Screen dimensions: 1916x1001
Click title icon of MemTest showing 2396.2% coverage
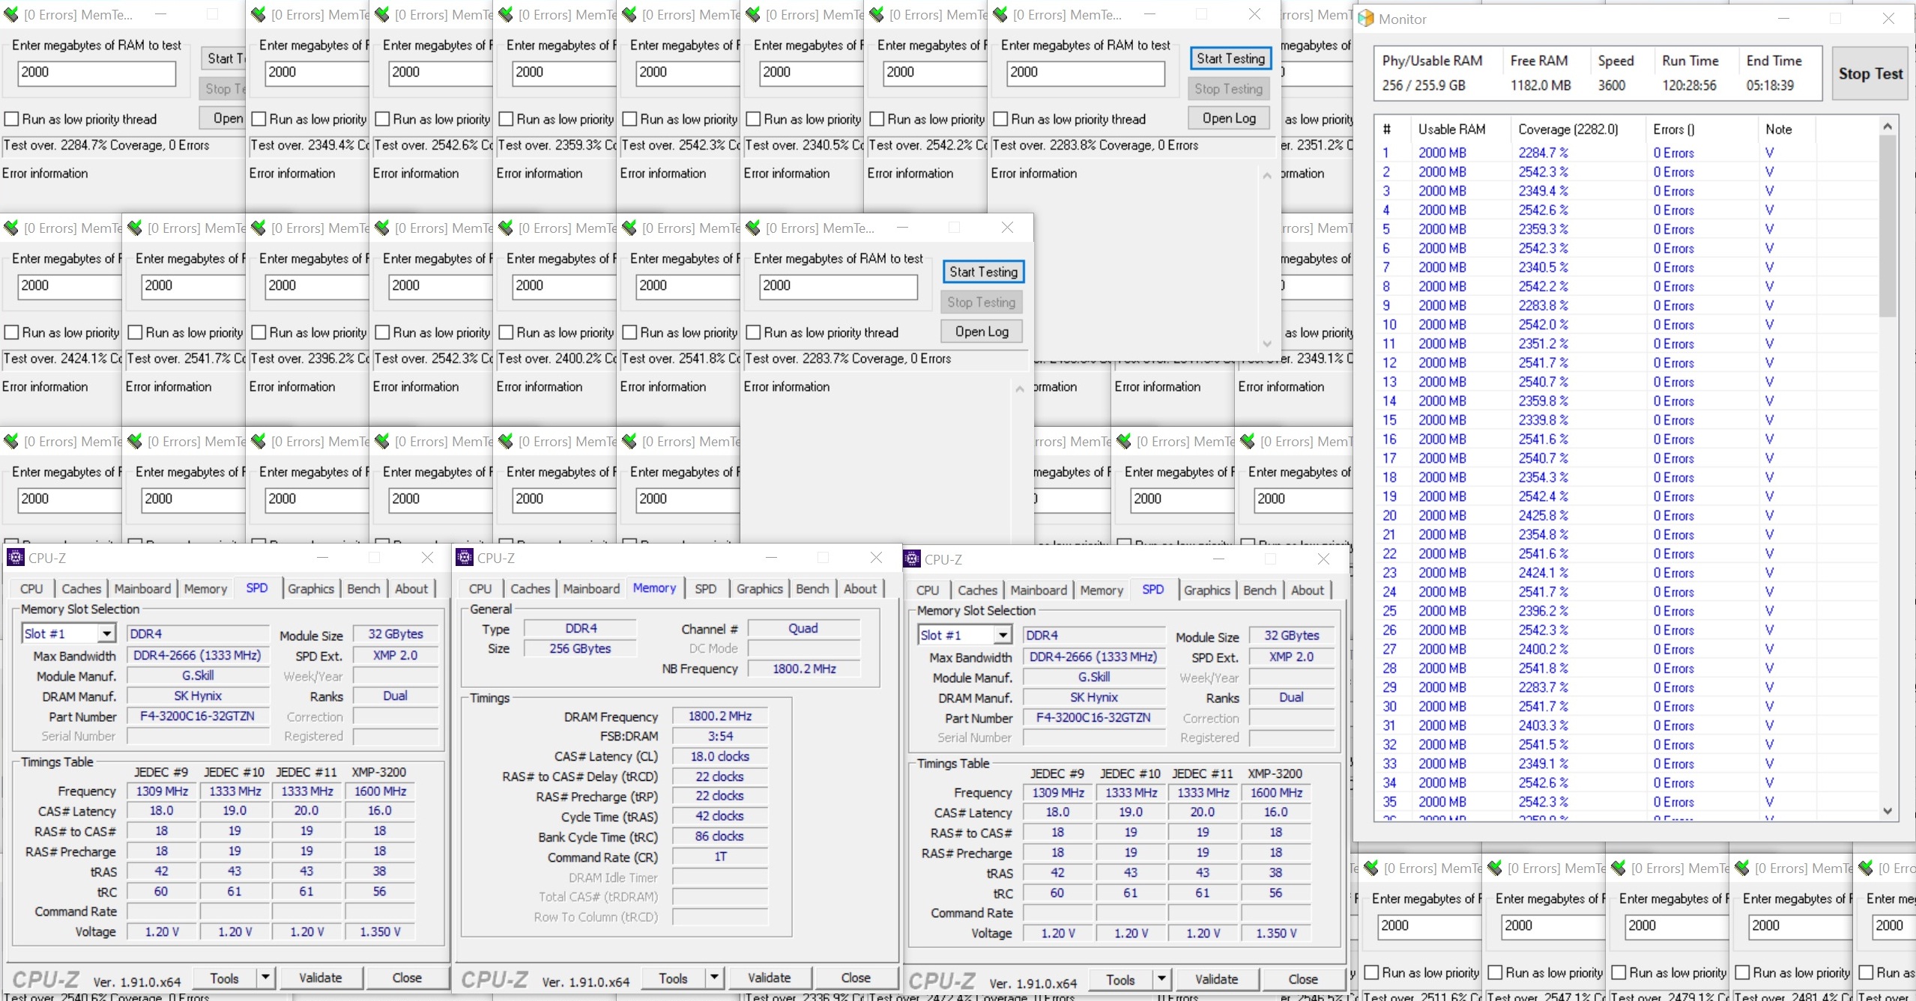[259, 228]
